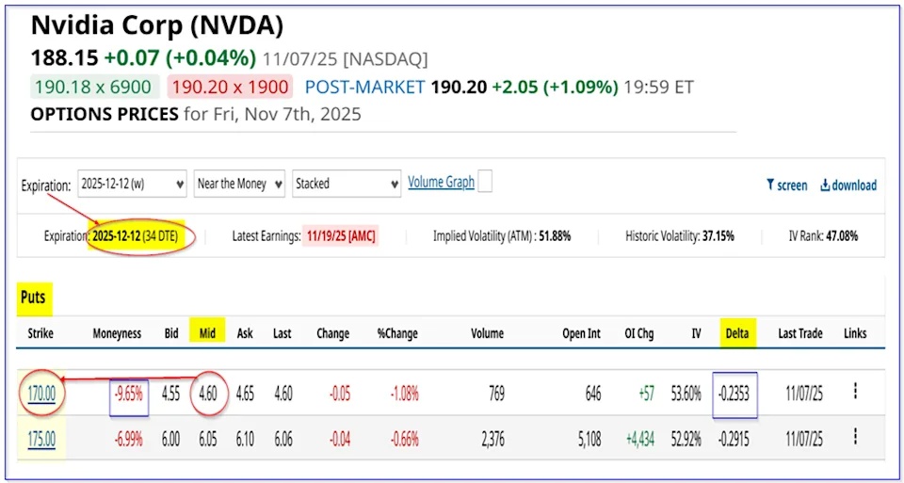
Task: Click the download icon
Action: coord(825,185)
